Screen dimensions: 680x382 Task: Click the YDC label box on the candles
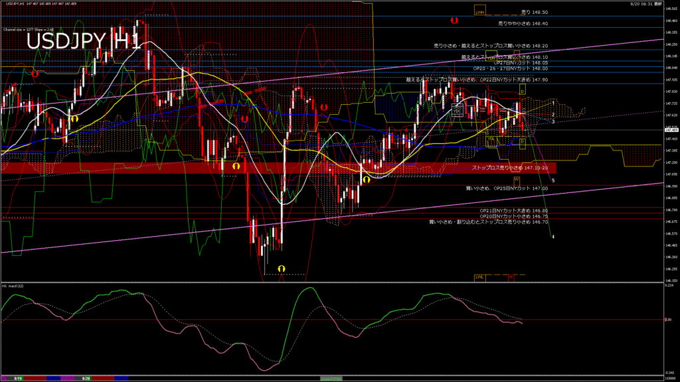[458, 110]
